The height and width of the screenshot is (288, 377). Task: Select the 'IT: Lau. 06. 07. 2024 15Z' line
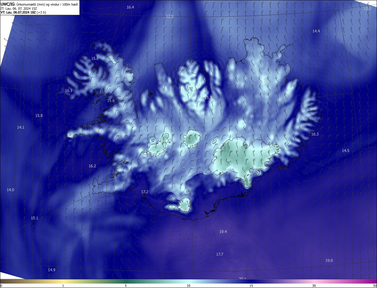coord(19,9)
